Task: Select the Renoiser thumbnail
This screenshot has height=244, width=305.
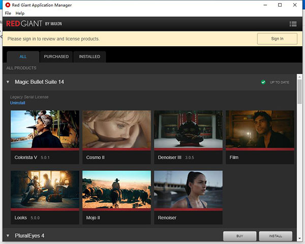Action: (x=188, y=190)
